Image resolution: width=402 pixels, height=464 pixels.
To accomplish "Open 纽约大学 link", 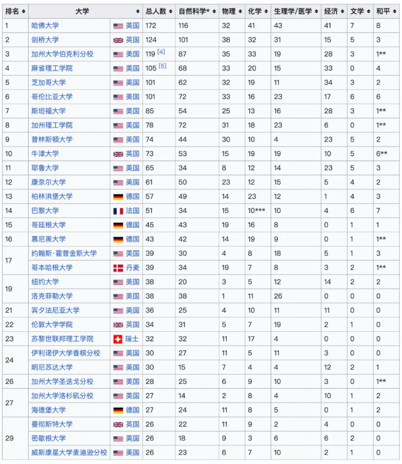I will point(45,282).
